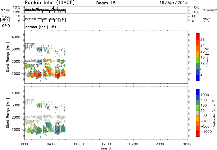Click the 'Nave' legend label
Image resolution: width=217 pixels, height=150 pixels.
(206, 19)
